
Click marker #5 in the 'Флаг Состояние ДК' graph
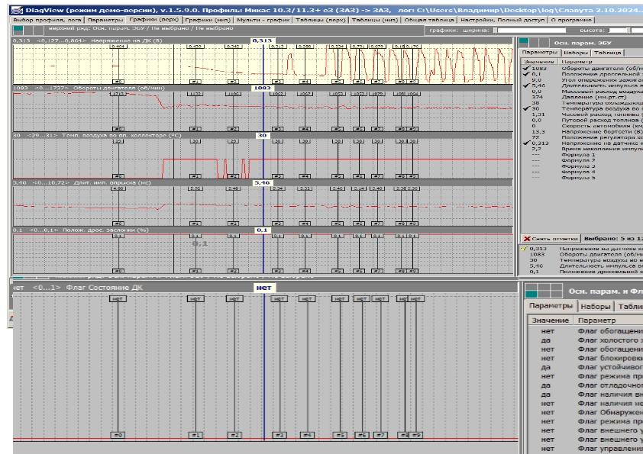[340, 435]
